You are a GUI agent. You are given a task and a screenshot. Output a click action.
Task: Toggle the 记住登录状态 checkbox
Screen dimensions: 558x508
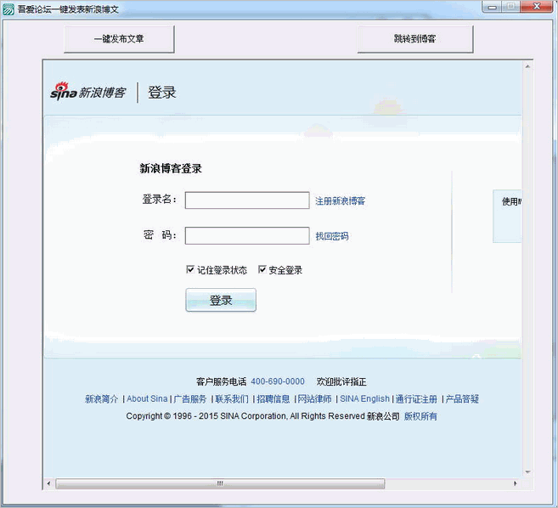[x=190, y=269]
